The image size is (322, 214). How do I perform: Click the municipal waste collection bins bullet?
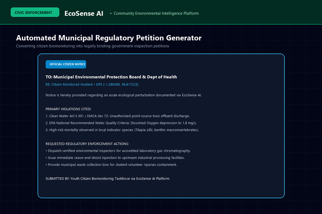(x=111, y=165)
